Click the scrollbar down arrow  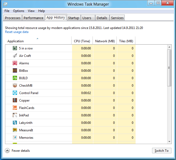(x=169, y=142)
